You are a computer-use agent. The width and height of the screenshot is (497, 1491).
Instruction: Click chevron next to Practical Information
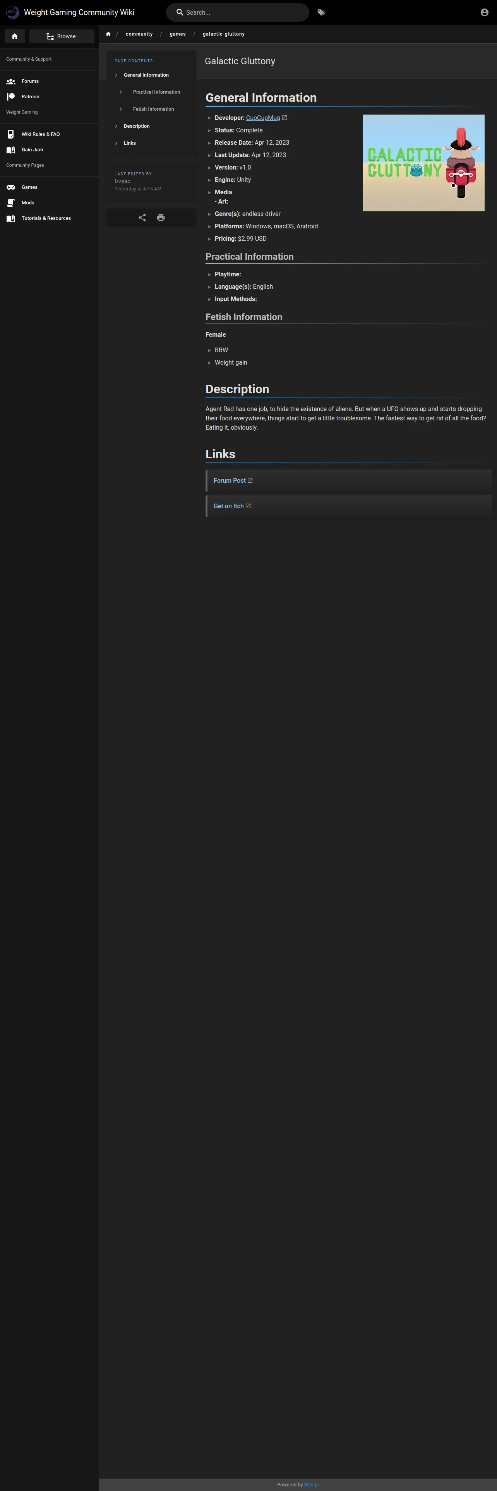[x=120, y=92]
